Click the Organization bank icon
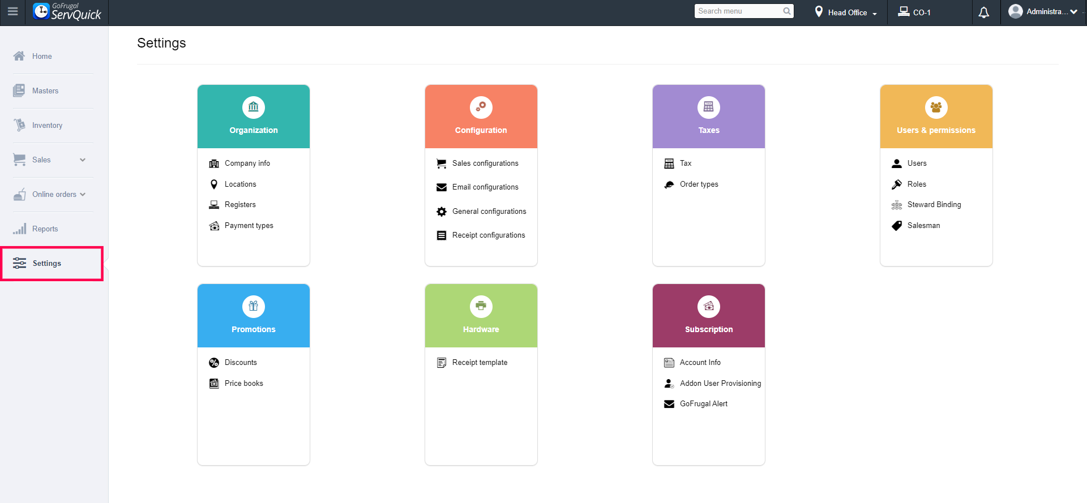 coord(254,107)
